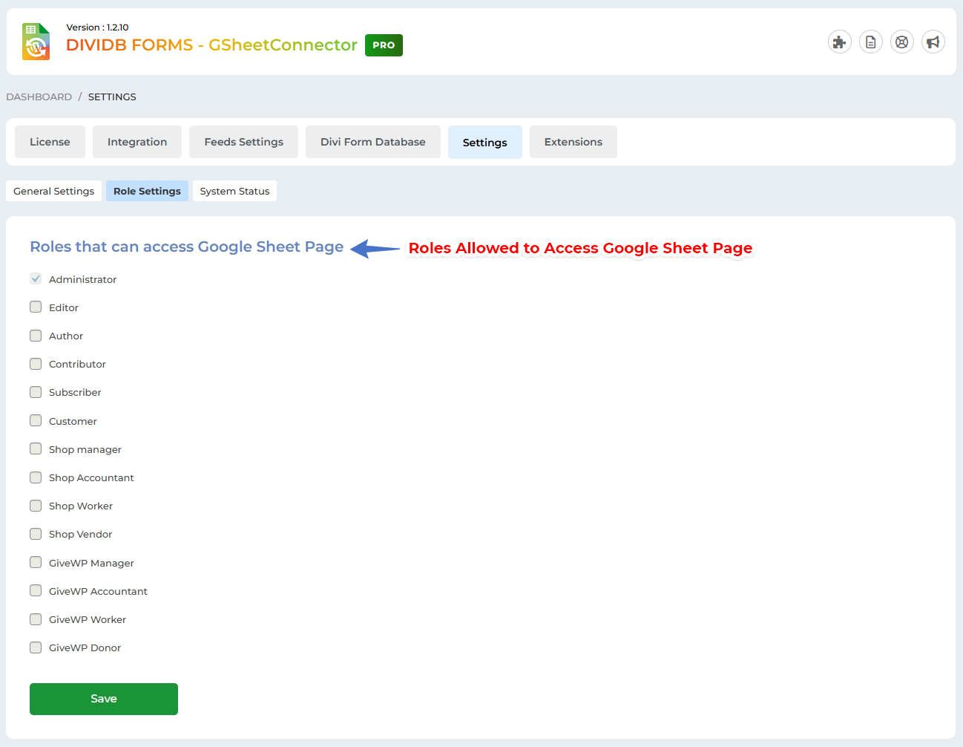Select the Author role checkbox

(x=36, y=336)
